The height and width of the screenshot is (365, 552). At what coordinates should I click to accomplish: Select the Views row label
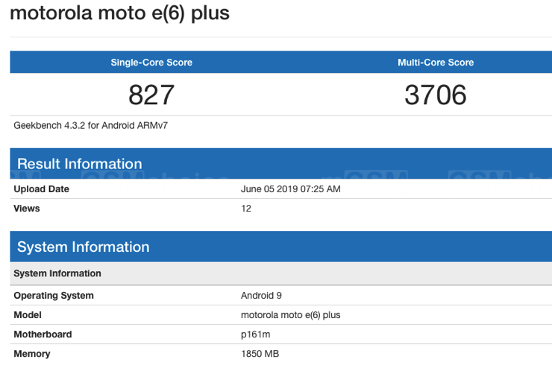coord(27,209)
